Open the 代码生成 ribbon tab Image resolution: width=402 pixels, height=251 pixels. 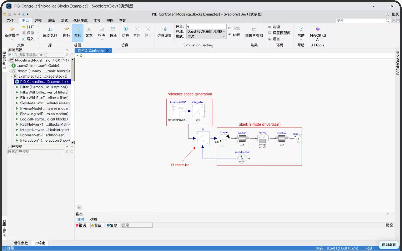tap(80, 21)
